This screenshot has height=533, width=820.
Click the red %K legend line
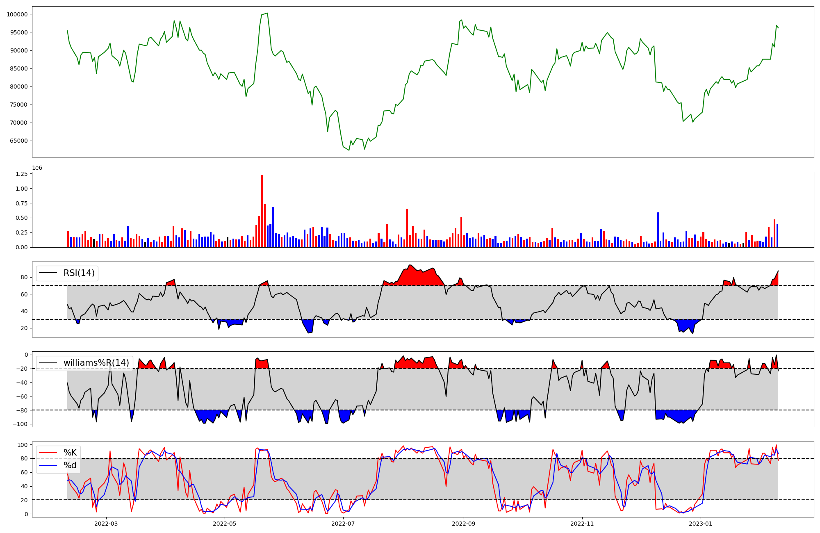[x=48, y=453]
